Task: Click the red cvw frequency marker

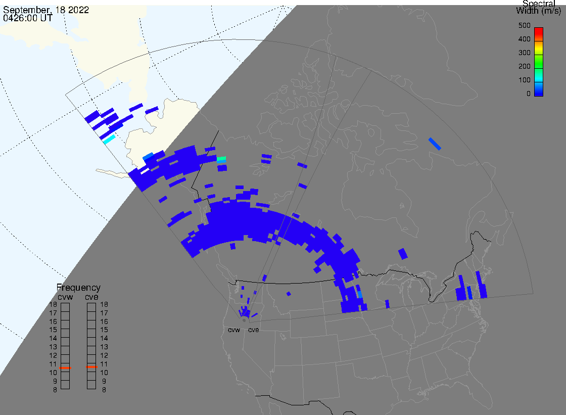Action: click(x=65, y=367)
